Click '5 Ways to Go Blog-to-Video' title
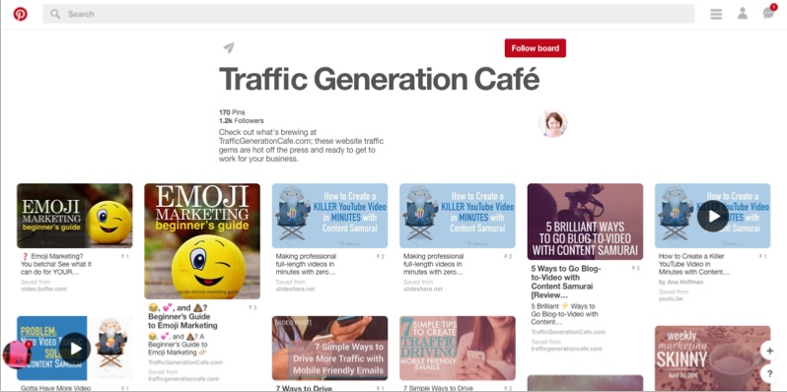The width and height of the screenshot is (787, 392). click(x=566, y=282)
